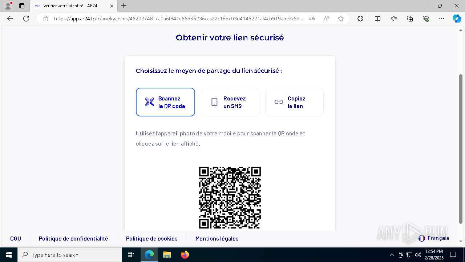Click the taskbar search box
The width and height of the screenshot is (465, 262).
70,255
